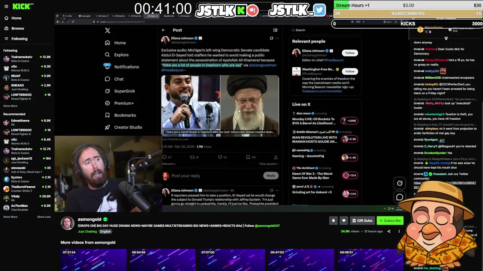This screenshot has width=483, height=271.
Task: Open SuperGrok on X
Action: 120,91
